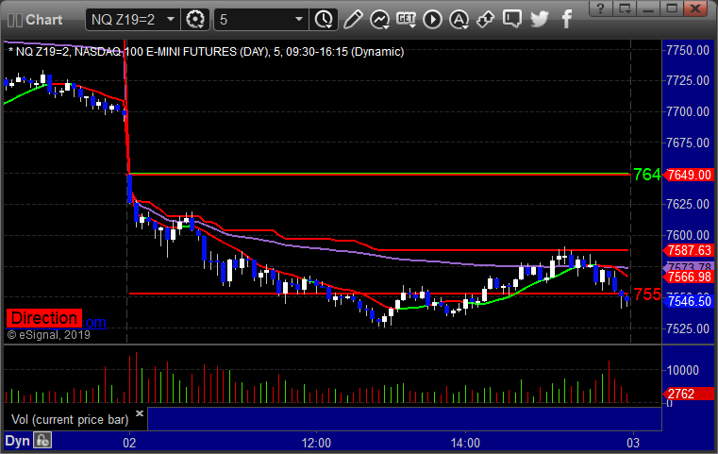Click the 7587.63 price marker
This screenshot has height=454, width=718.
689,250
